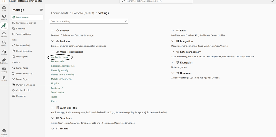Screen dimensions: 276x137
Task: Open License to role mapping link
Action: (63, 75)
